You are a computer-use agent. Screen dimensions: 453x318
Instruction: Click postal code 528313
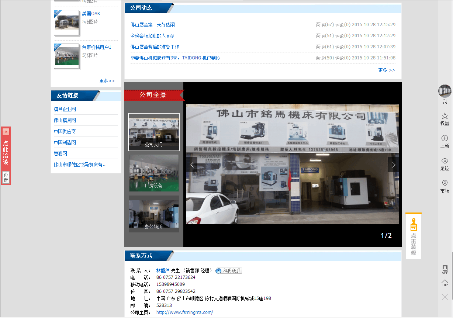coord(164,305)
